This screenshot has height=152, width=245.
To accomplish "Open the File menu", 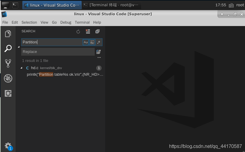I will [5, 22].
